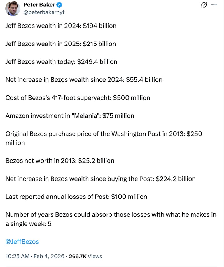Open the three-dot more options menu

pyautogui.click(x=214, y=5)
